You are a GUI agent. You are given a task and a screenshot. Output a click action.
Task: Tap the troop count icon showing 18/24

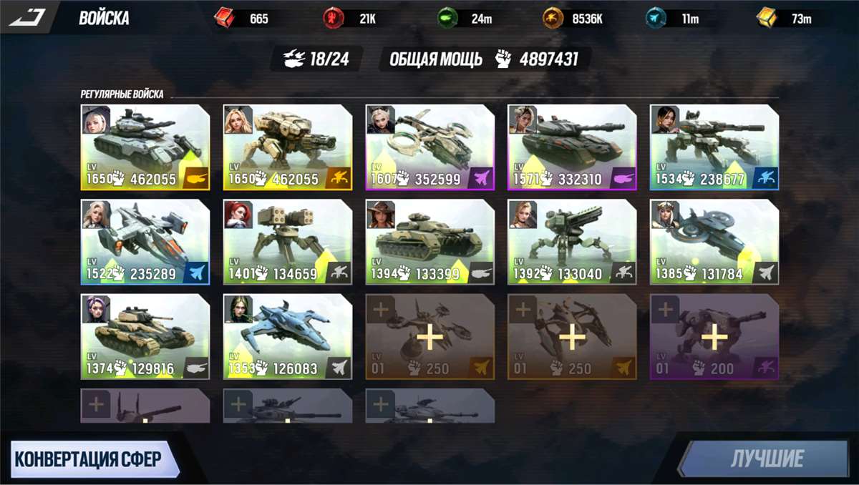point(293,59)
